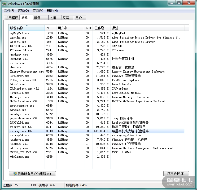
Task: Select the CAPOSD.exe *32 process
Action: (x=97, y=46)
